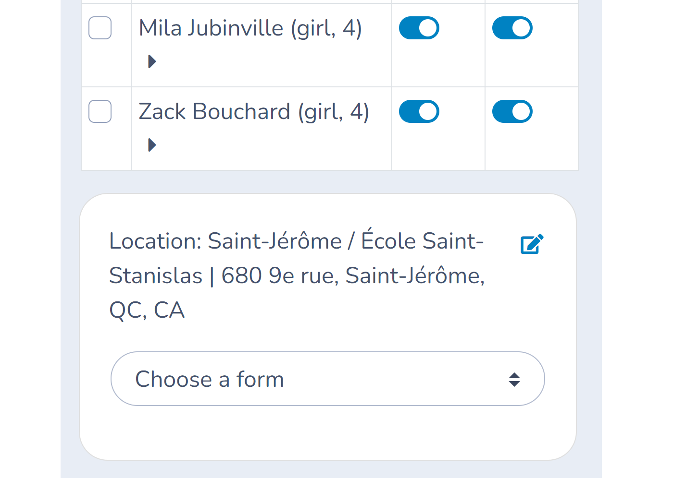The image size is (673, 478).
Task: Click the Location: Saint-Jérôme text line
Action: 296,240
